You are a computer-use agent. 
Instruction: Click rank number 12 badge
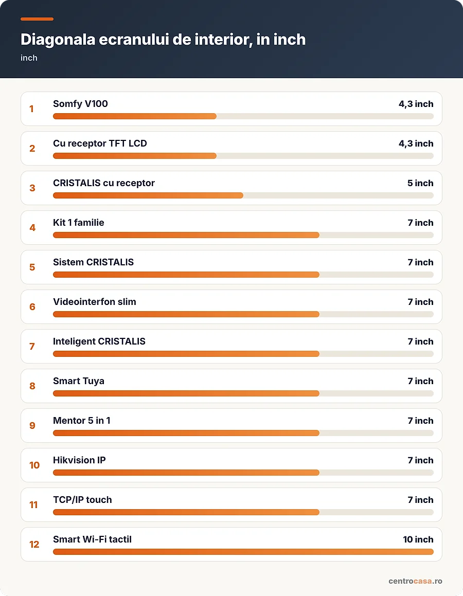pyautogui.click(x=34, y=544)
